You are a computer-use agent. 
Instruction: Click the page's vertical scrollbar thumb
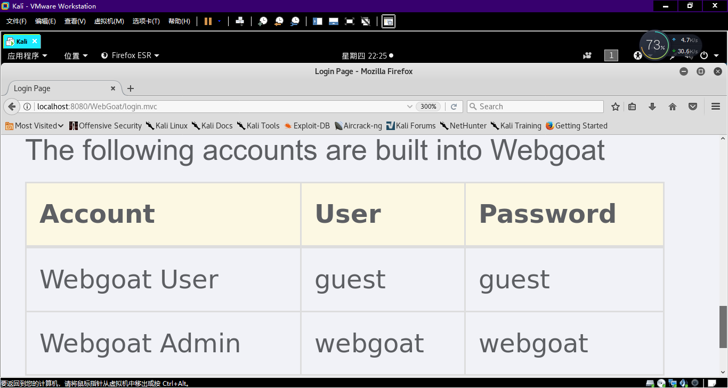point(723,327)
